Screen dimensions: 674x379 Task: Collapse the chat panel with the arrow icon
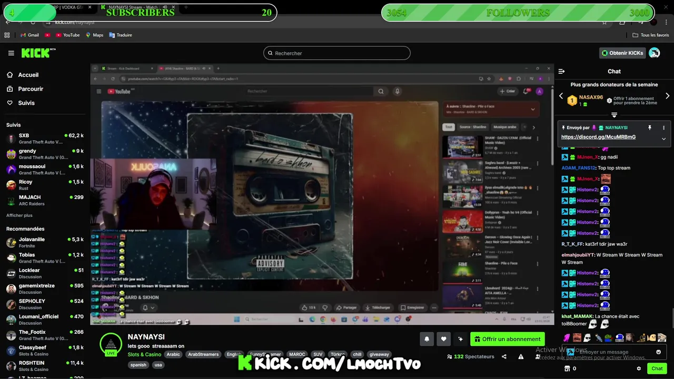pos(561,71)
